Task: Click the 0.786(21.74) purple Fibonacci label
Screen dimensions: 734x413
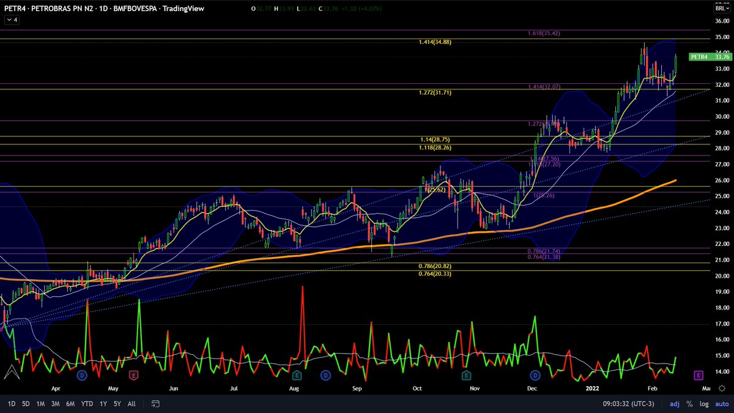Action: coord(544,251)
